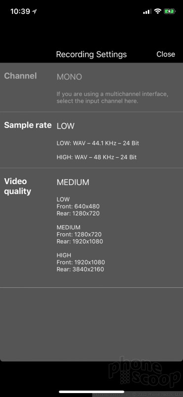
Task: Tap the cellular signal bars icon
Action: pyautogui.click(x=147, y=11)
